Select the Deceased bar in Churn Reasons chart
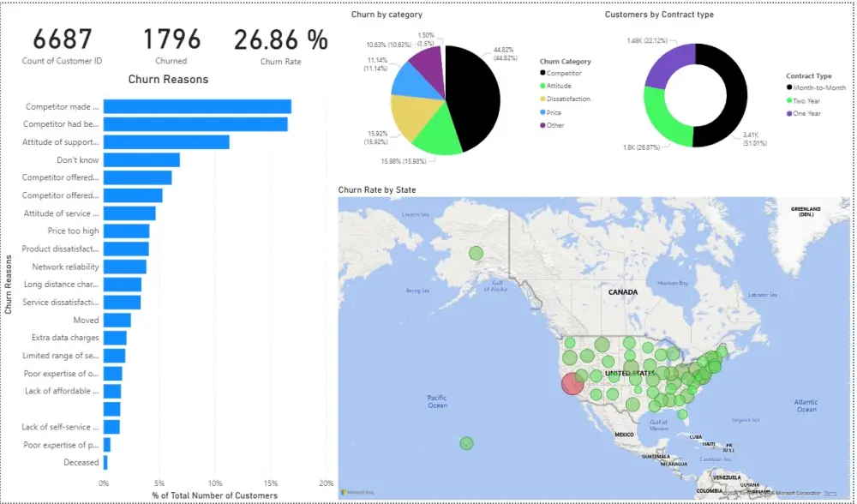The width and height of the screenshot is (857, 504). 105,462
